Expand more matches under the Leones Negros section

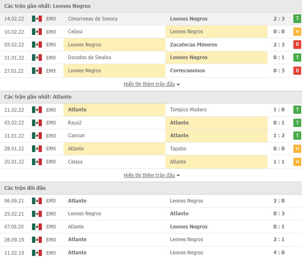coord(149,84)
